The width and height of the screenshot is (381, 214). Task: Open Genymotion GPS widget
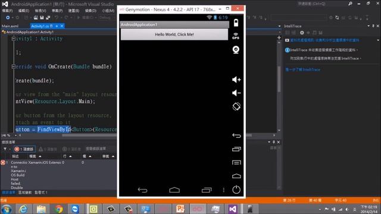(236, 36)
